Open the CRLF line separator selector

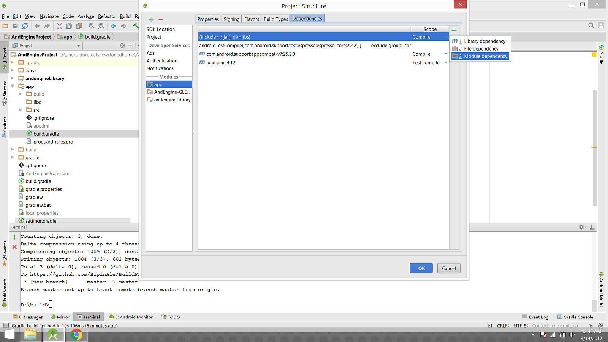(x=503, y=326)
